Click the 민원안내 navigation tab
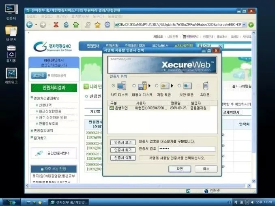Screen dimensions: 275x206 tap(93, 46)
